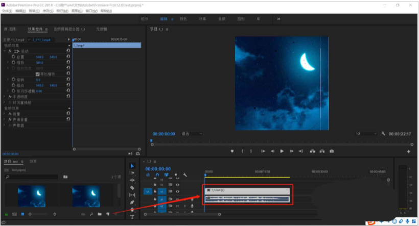
Task: Expand the 缩放 scale property
Action: [x=8, y=63]
